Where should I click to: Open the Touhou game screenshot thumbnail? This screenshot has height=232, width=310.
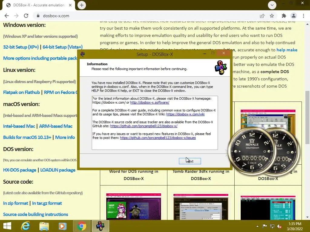click(x=134, y=207)
